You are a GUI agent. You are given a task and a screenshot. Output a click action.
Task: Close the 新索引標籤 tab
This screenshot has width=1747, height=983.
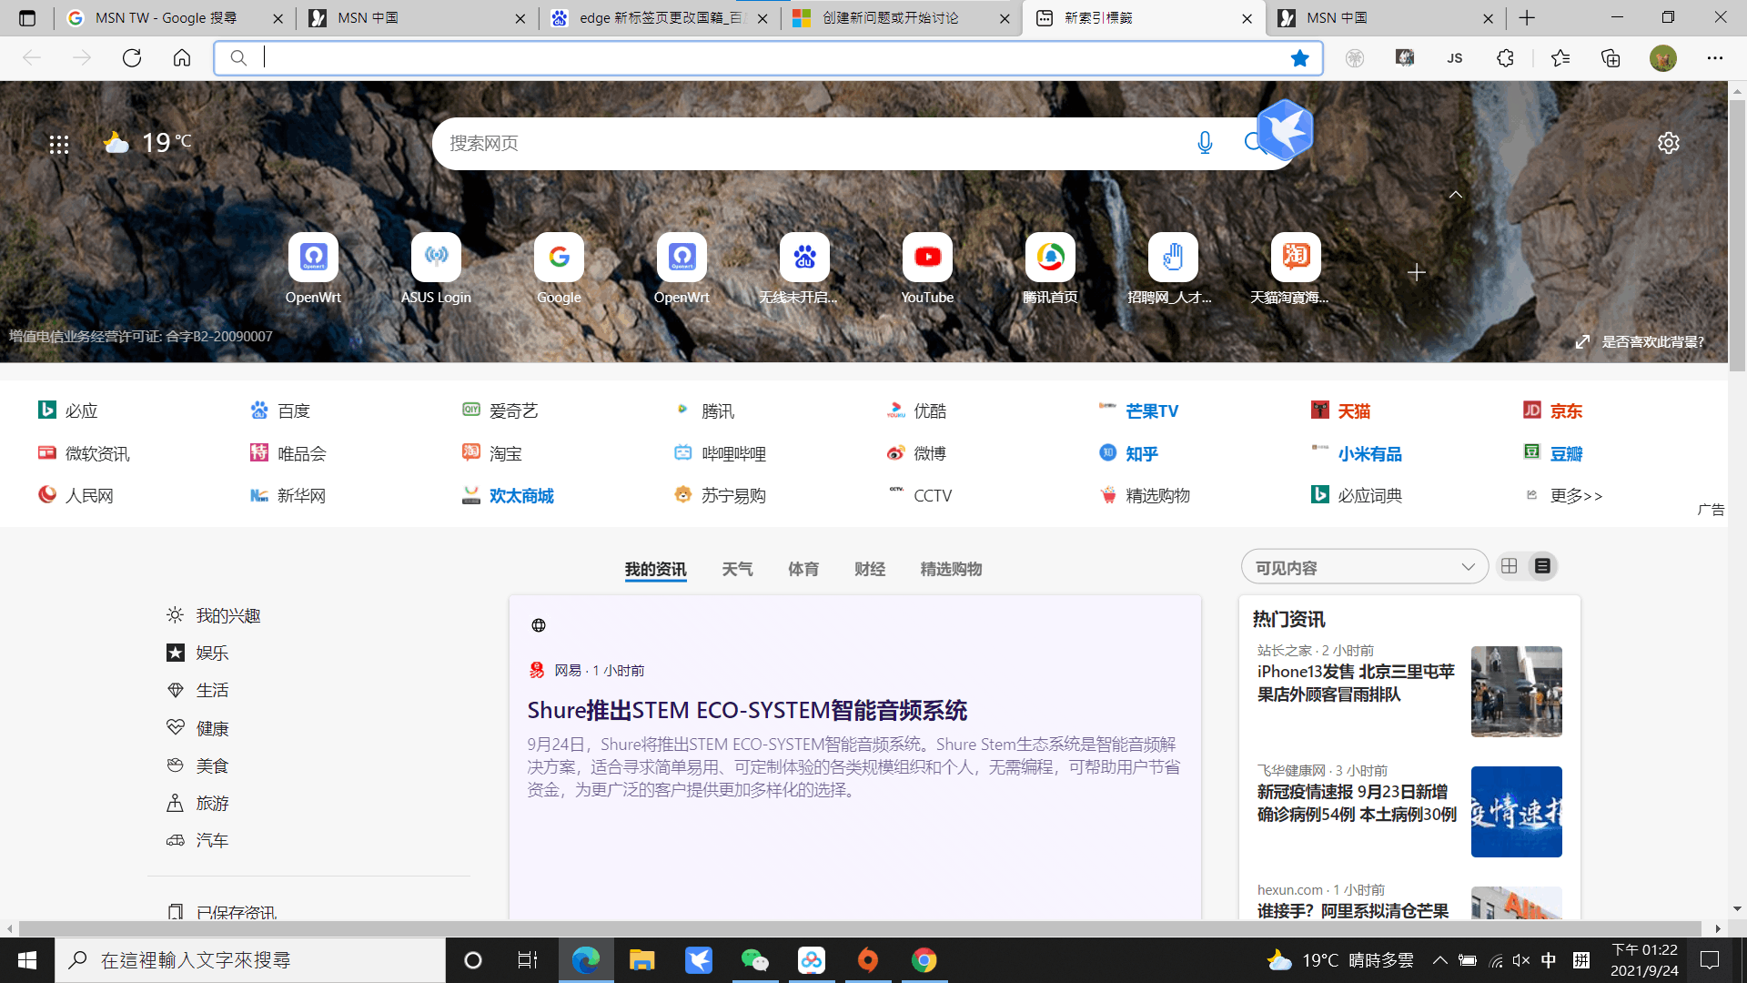(x=1247, y=18)
